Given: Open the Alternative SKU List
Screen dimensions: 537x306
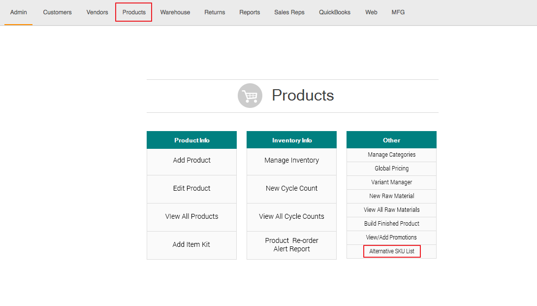Looking at the screenshot, I should [392, 251].
